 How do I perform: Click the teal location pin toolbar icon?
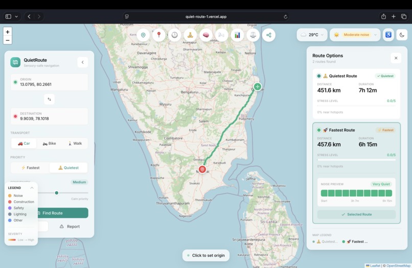coord(143,35)
